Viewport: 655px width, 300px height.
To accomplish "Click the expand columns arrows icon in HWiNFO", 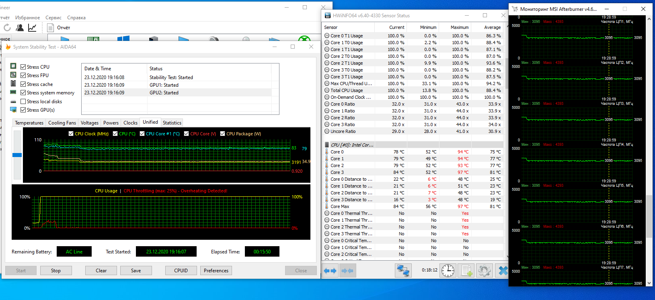I will pyautogui.click(x=331, y=271).
